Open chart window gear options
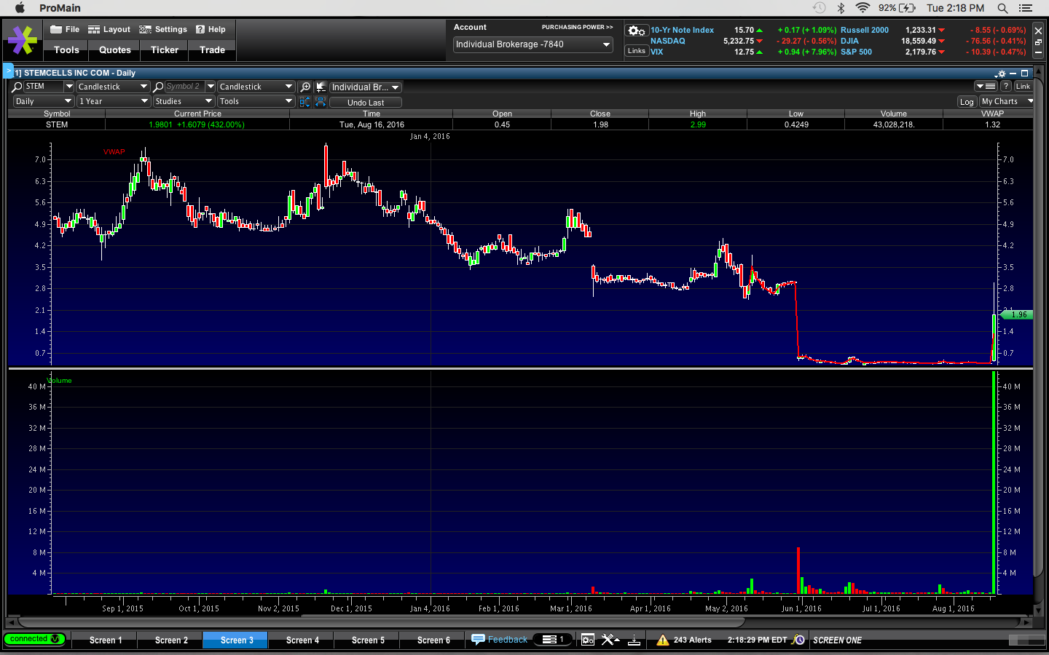Viewport: 1049px width, 655px height. [1002, 74]
